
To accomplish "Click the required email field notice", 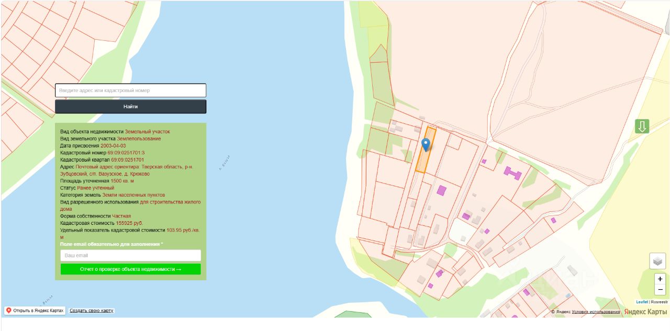I will pos(111,244).
